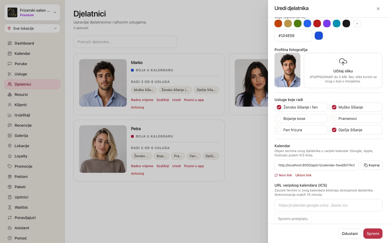Pick the teal color swatch
The image size is (389, 243).
(x=337, y=24)
